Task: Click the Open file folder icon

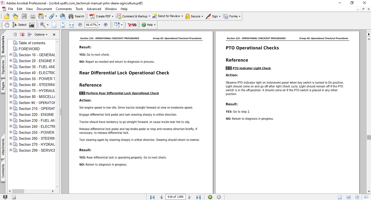Action: (x=7, y=16)
